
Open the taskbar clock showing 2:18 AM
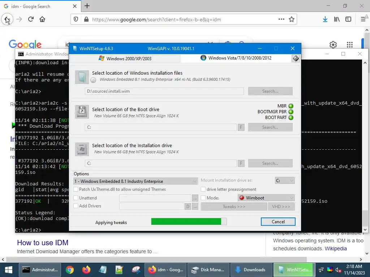pos(354,270)
